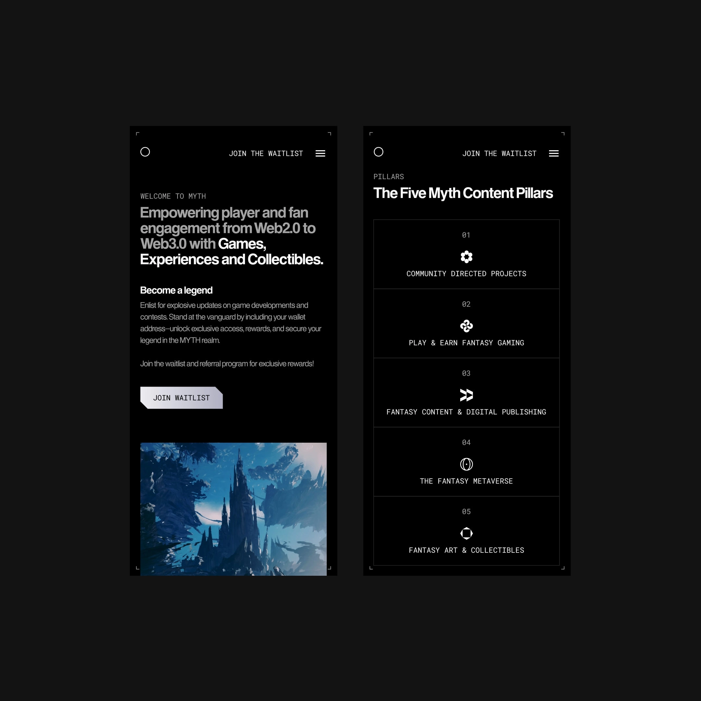The width and height of the screenshot is (701, 701).
Task: Click the Become a legend link
Action: click(x=177, y=289)
